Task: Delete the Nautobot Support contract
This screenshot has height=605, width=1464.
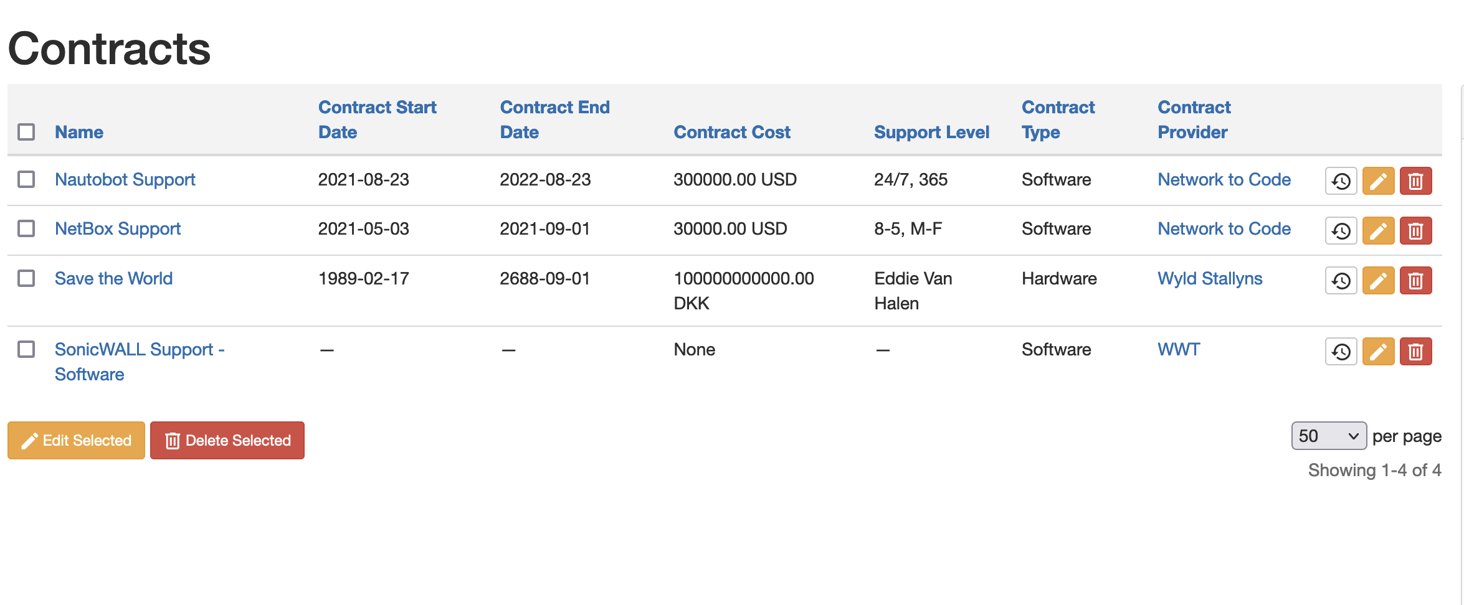Action: point(1415,181)
